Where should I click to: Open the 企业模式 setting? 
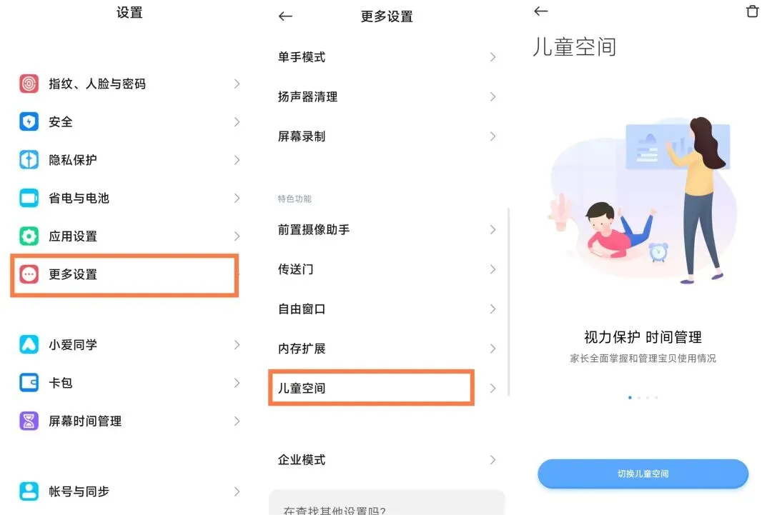pyautogui.click(x=387, y=460)
